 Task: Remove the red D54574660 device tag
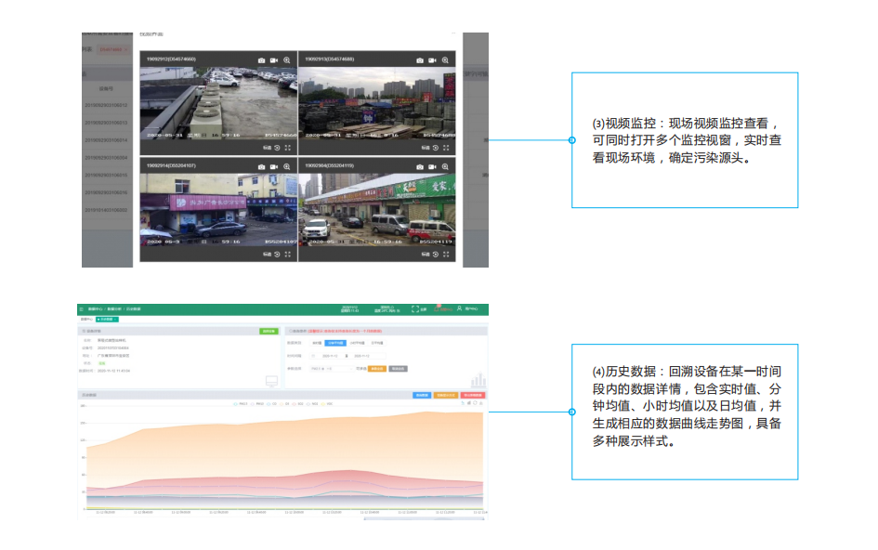[126, 49]
